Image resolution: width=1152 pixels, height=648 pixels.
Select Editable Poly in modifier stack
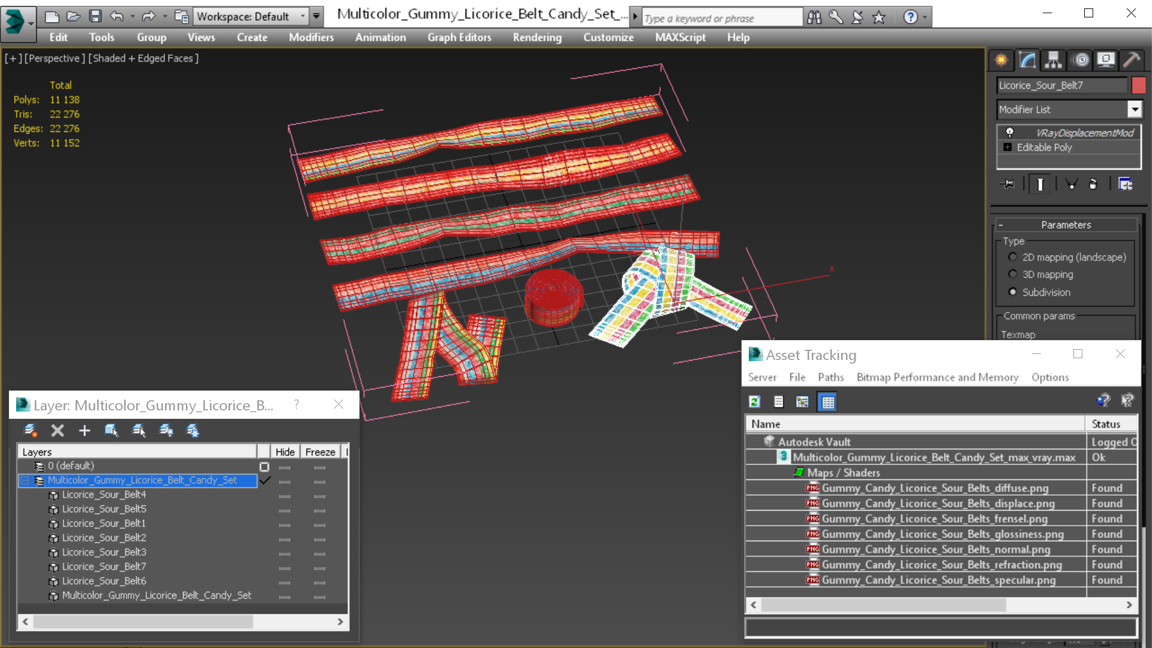click(x=1044, y=148)
